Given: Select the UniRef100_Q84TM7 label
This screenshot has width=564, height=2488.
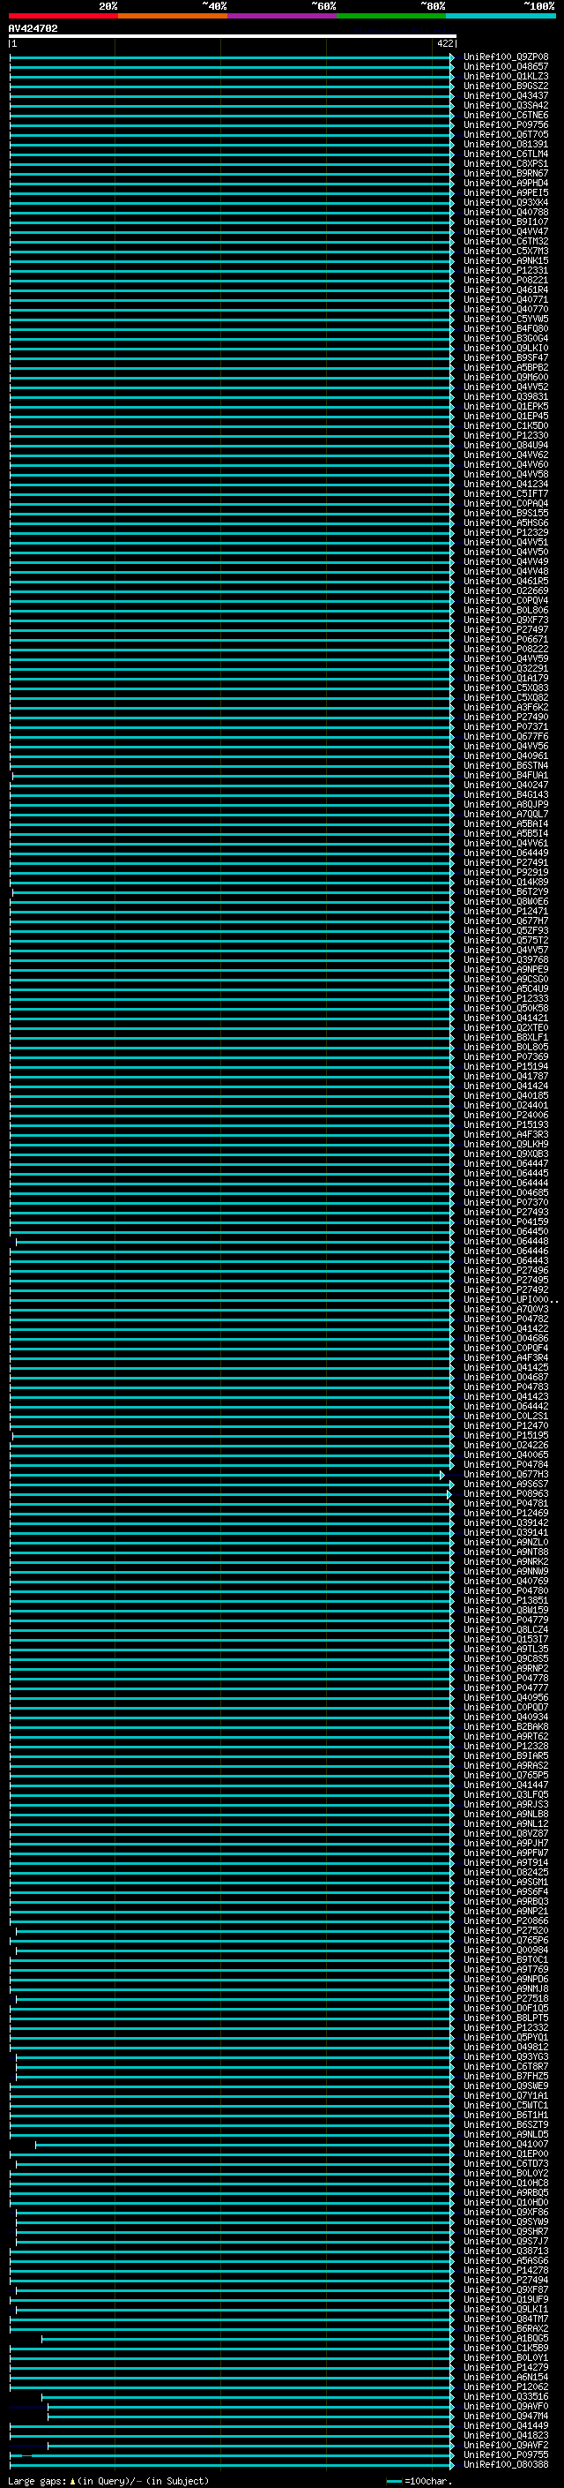Looking at the screenshot, I should tap(505, 2318).
